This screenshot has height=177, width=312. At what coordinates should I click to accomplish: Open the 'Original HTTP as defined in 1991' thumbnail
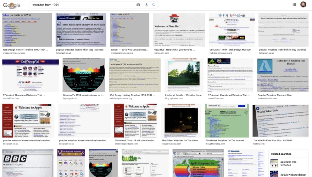[x=135, y=75]
